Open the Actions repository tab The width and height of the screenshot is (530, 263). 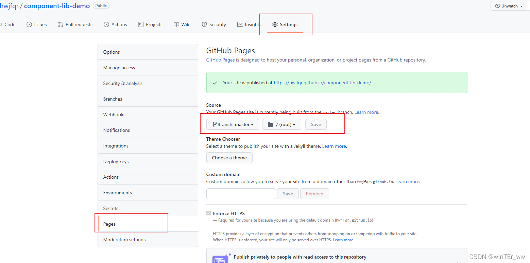pyautogui.click(x=115, y=24)
